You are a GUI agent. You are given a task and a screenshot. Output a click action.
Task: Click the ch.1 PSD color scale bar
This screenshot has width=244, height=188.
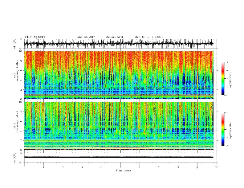[x=223, y=79]
